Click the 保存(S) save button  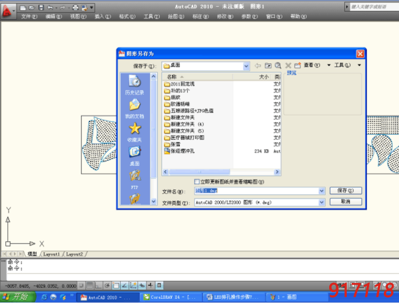[x=346, y=191]
